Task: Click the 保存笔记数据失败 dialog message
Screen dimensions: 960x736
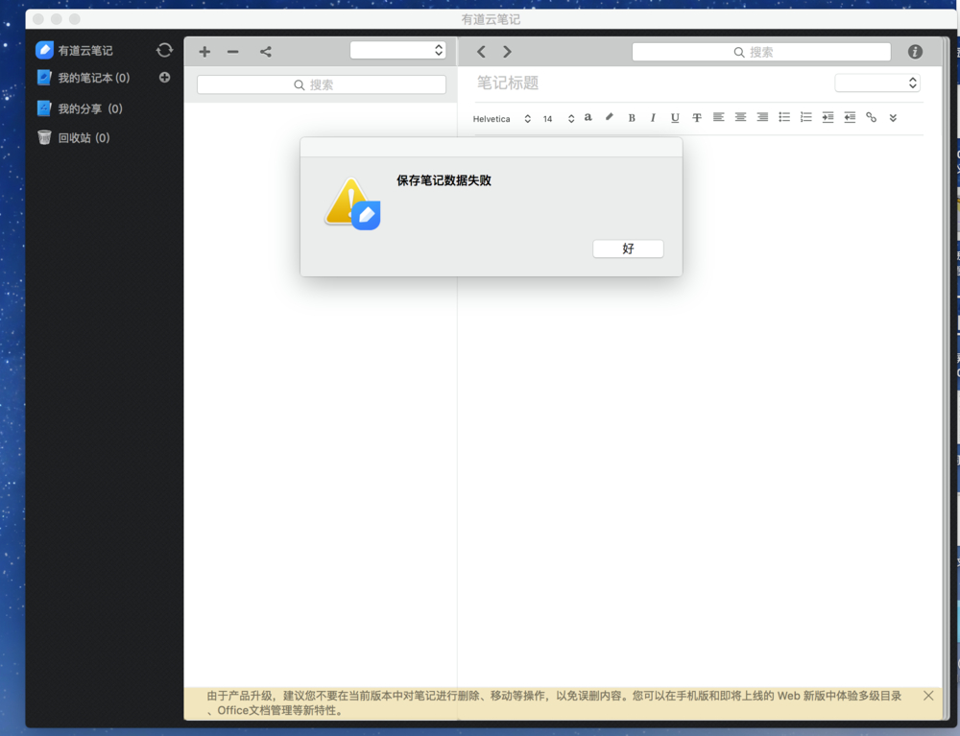Action: click(x=444, y=180)
